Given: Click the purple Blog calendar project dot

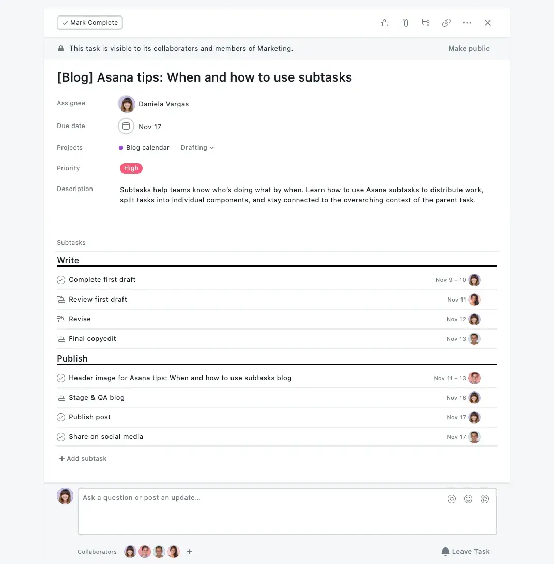Looking at the screenshot, I should (x=121, y=148).
